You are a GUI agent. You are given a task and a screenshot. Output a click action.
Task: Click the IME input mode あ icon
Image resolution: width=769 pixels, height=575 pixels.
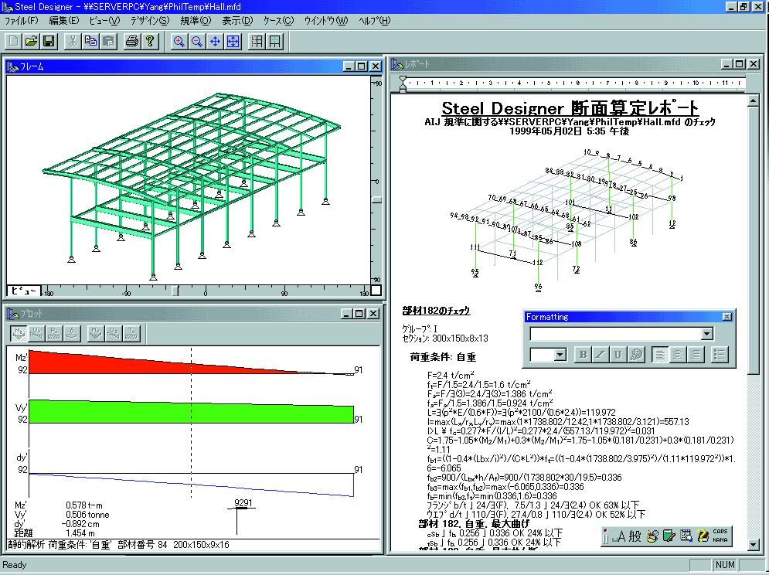(x=621, y=536)
